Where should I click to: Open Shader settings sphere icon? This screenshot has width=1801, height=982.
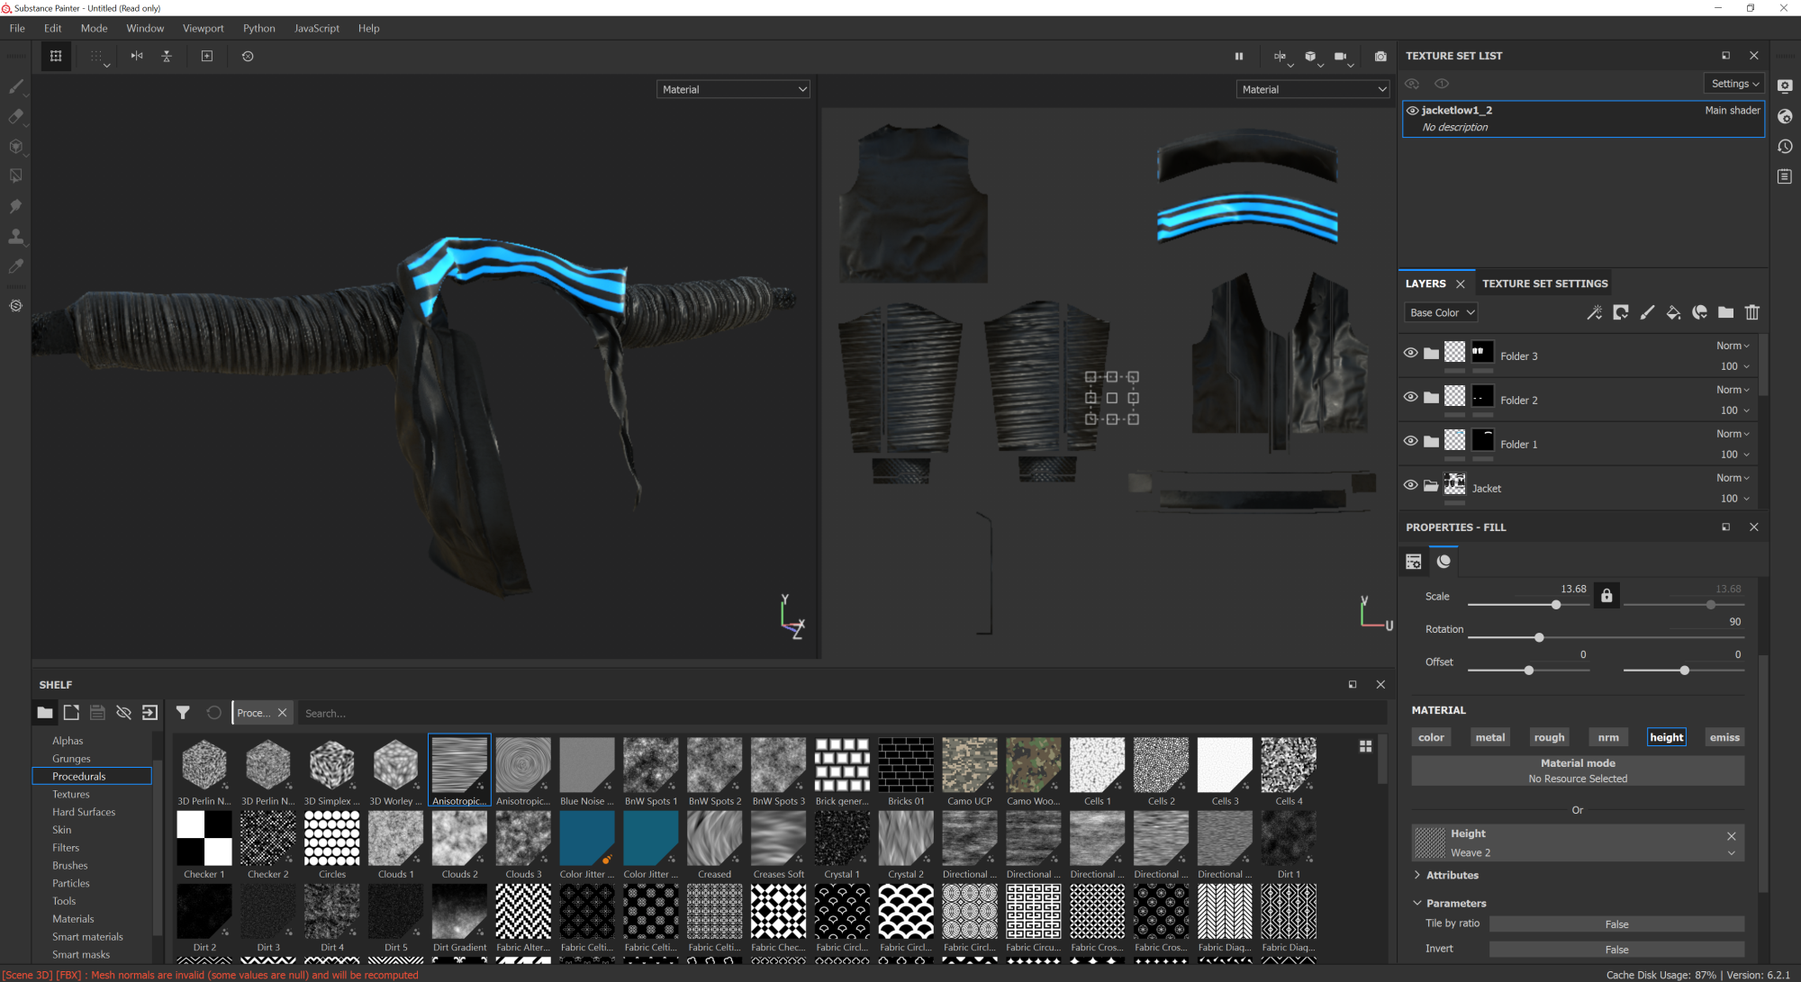[x=1785, y=116]
